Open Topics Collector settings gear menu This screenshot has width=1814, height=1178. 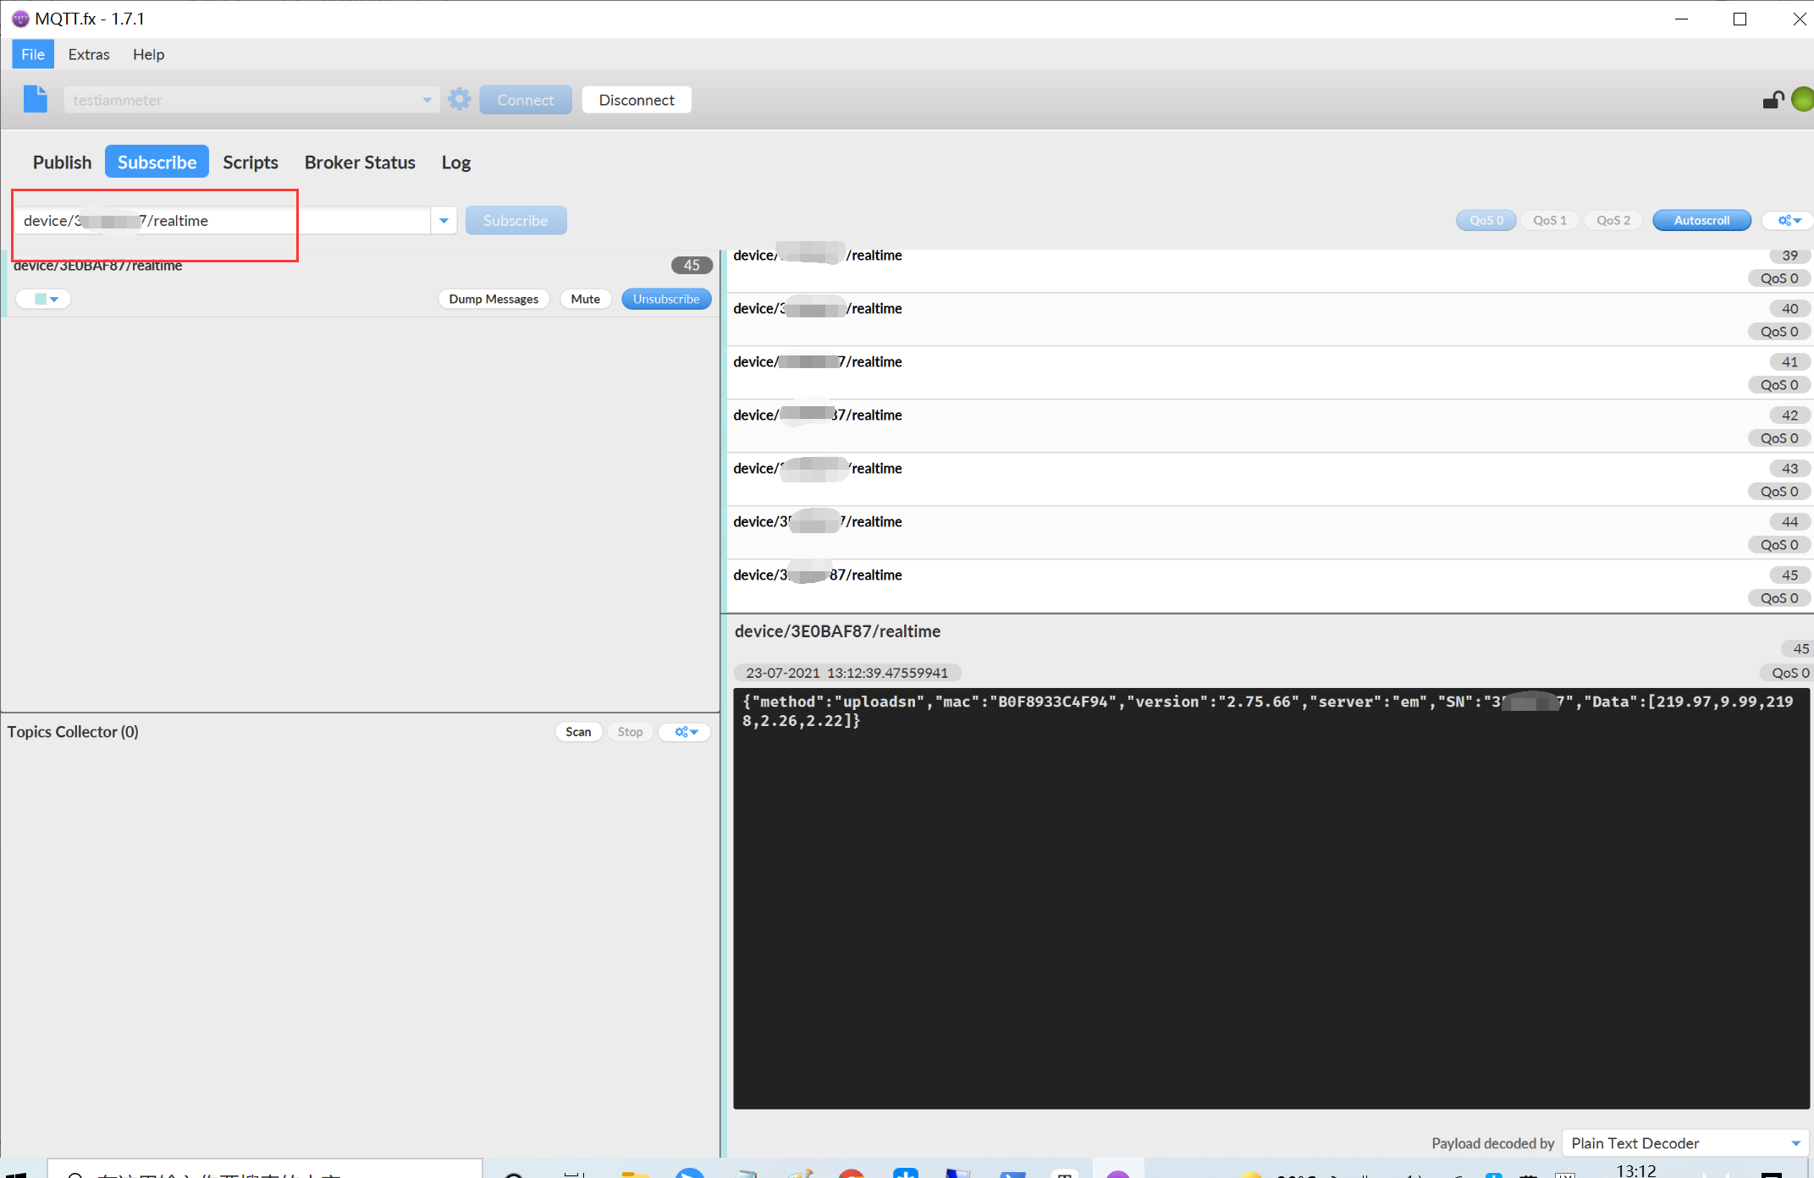point(686,732)
